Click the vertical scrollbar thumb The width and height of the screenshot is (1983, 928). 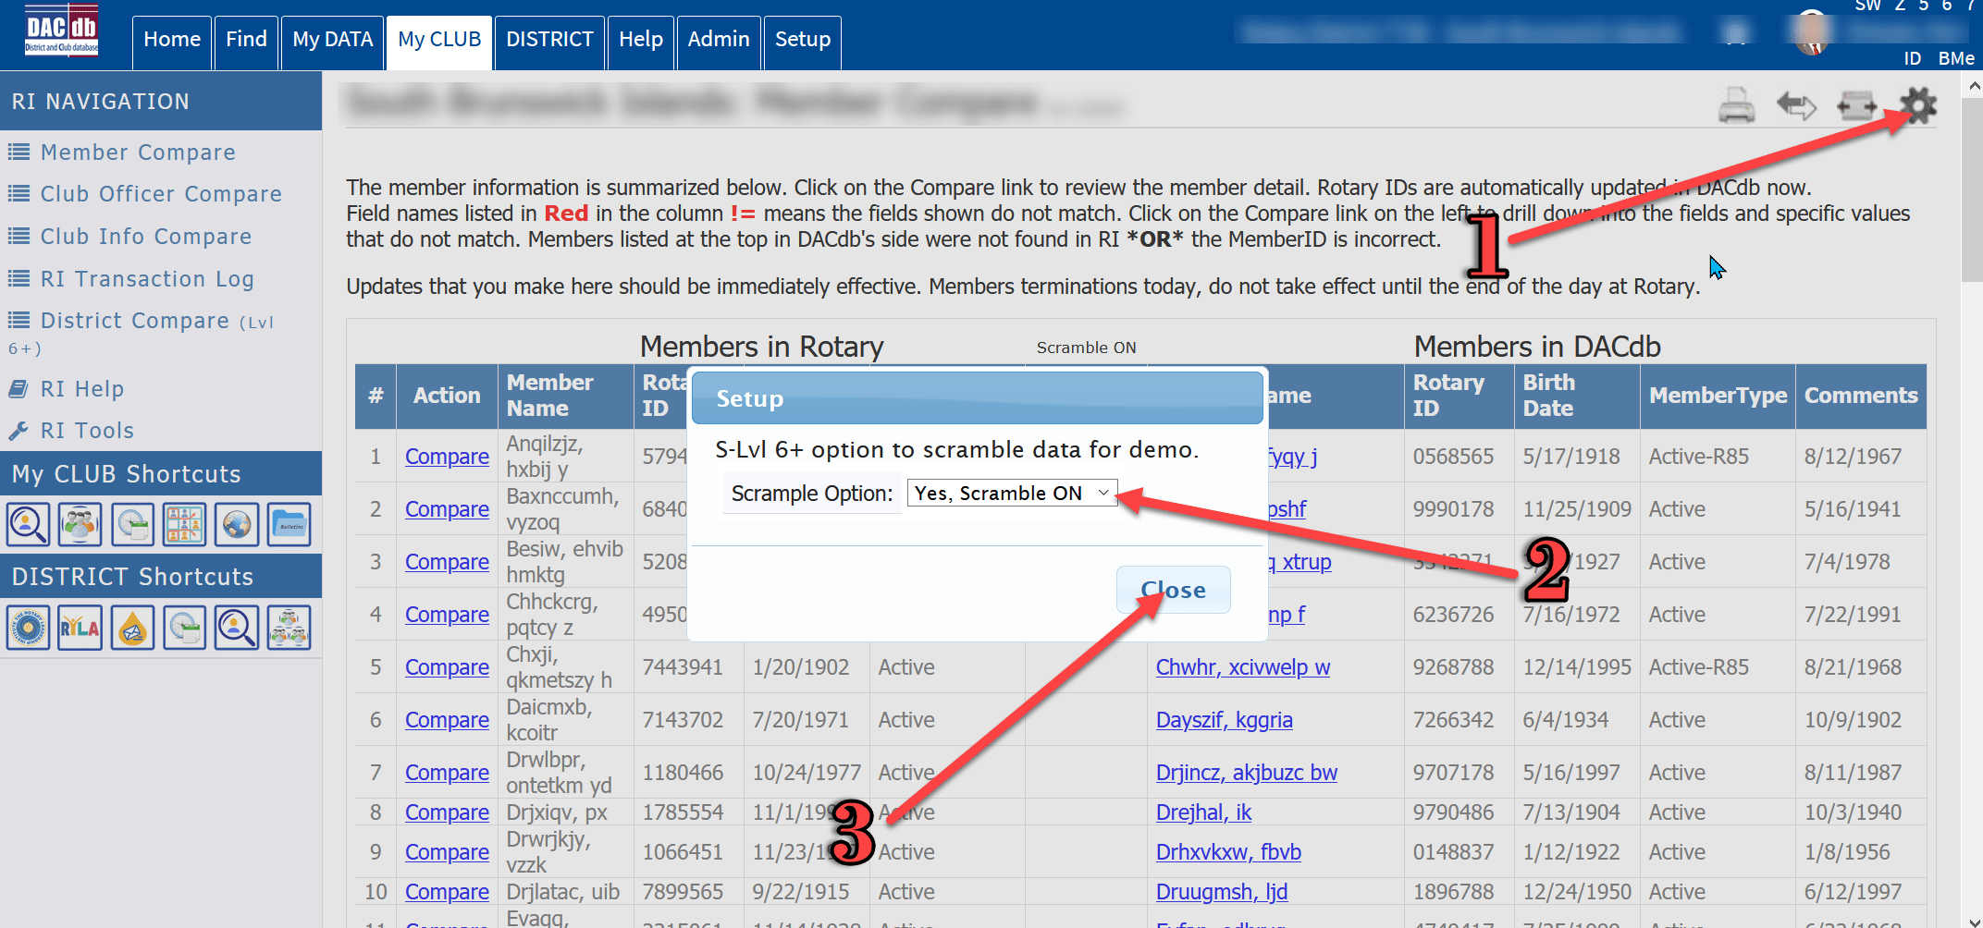(x=1974, y=189)
